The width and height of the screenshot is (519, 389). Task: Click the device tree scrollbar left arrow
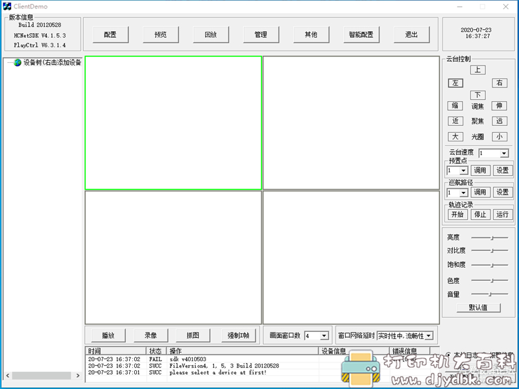(8, 375)
